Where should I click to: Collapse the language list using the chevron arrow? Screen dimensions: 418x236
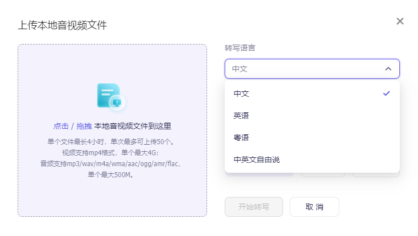click(x=388, y=69)
